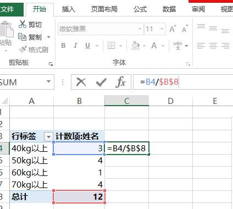Screen dimensions: 233x209
Task: Select column D header
Action: (x=171, y=101)
